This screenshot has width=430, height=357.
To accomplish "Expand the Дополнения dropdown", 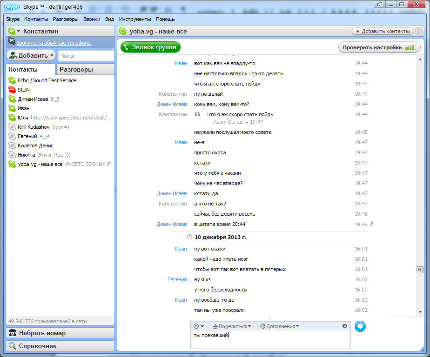I will (280, 326).
